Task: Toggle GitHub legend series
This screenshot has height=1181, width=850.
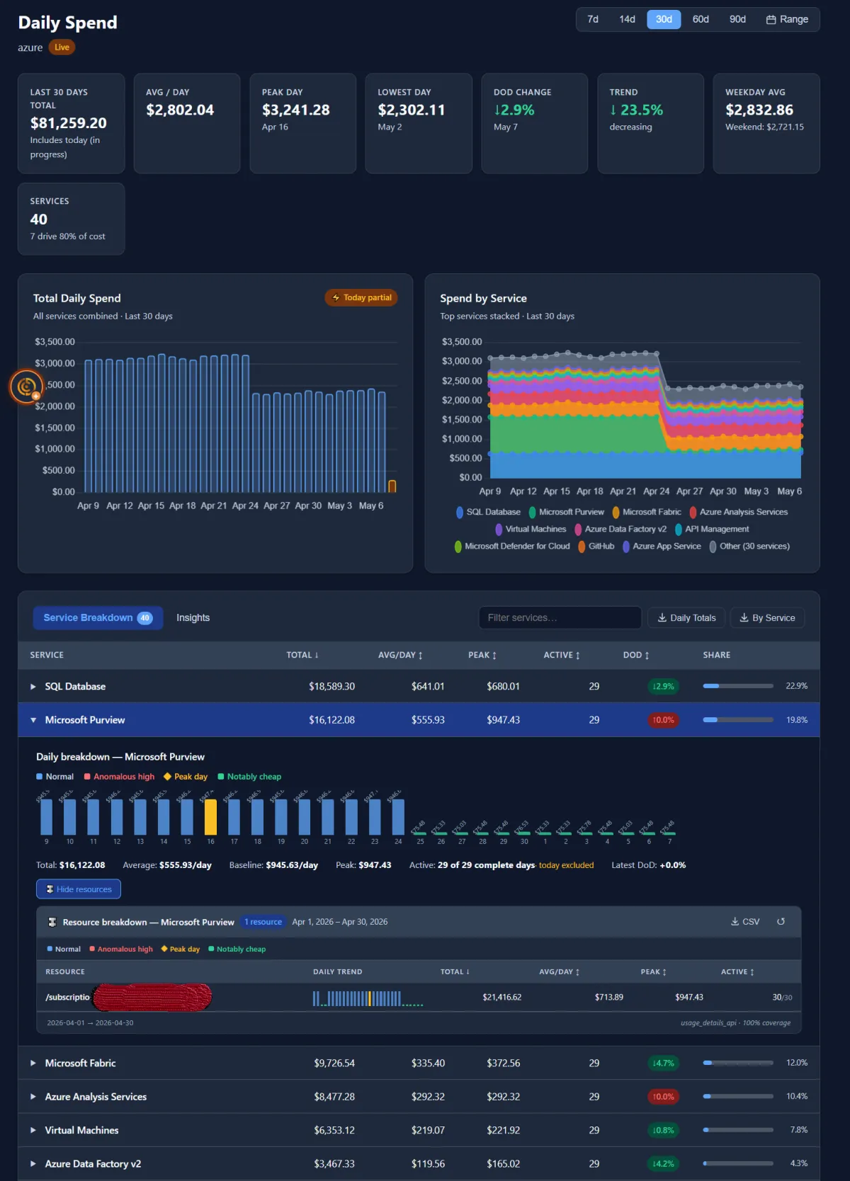Action: point(596,546)
